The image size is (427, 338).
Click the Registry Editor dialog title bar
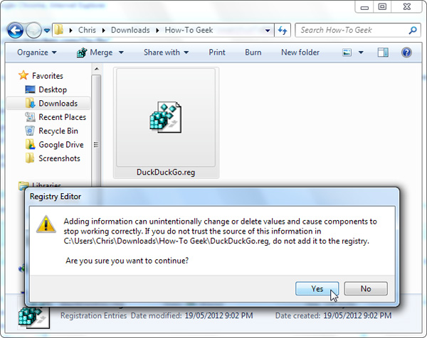coord(212,197)
